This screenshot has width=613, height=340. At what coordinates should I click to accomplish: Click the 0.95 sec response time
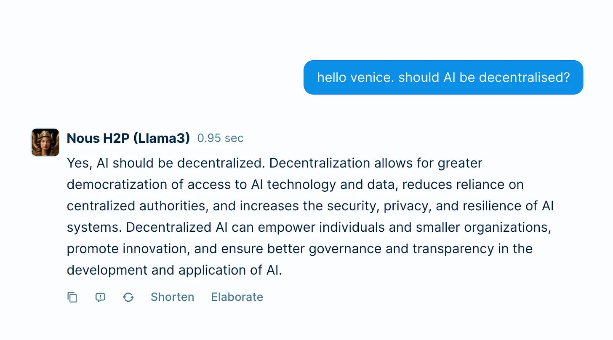click(x=220, y=138)
